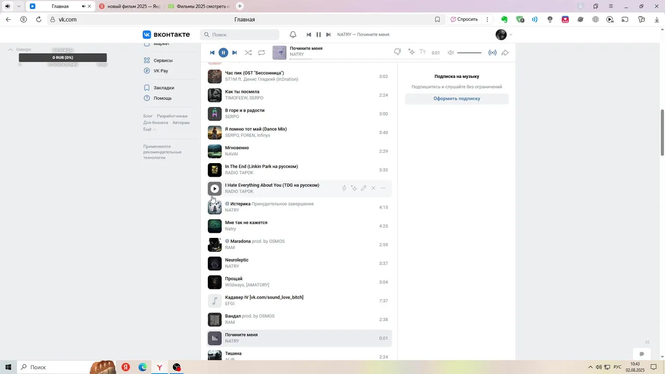The image size is (665, 374).
Task: Select In The End (Linkin Park на русском)
Action: pyautogui.click(x=299, y=170)
